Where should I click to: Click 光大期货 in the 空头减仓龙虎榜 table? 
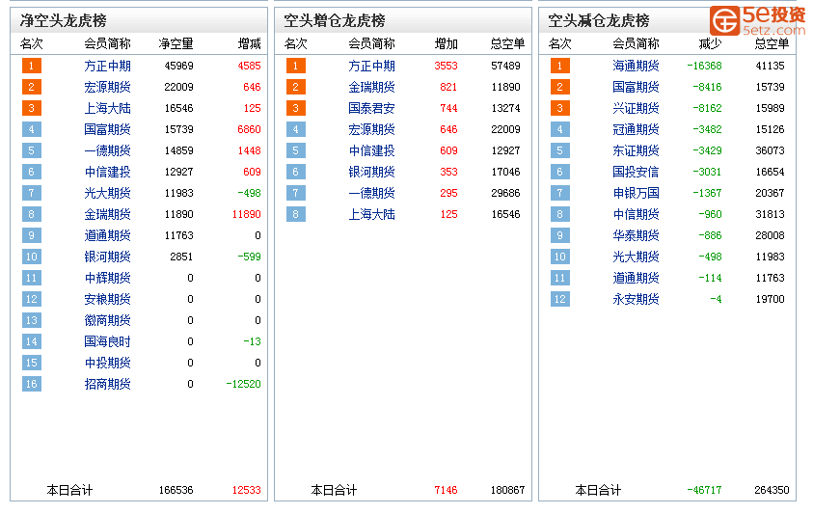tap(636, 257)
